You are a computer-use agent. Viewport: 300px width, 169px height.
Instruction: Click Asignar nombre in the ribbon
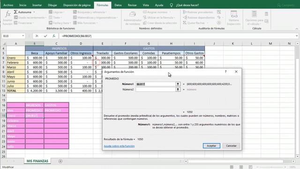pos(157,12)
